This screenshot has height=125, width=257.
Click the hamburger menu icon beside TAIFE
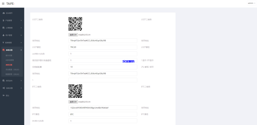pyautogui.click(x=3, y=4)
